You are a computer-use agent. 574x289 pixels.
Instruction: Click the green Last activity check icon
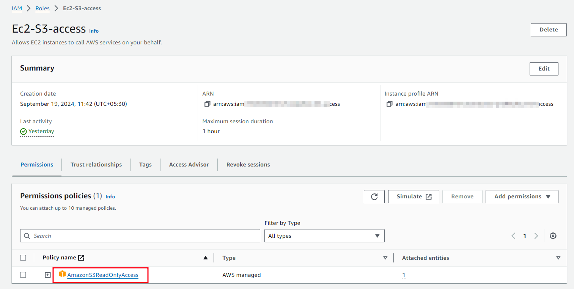[24, 131]
